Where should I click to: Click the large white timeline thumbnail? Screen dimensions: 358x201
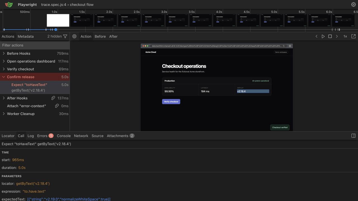[58, 20]
